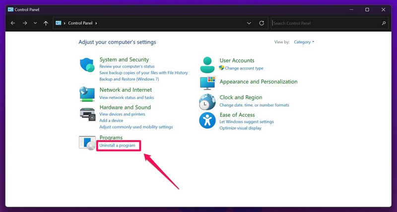This screenshot has width=397, height=212.
Task: Open the Ease of Access icon
Action: [207, 120]
